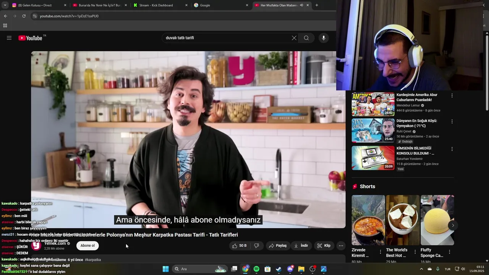Go back with browser back arrow
Image resolution: width=489 pixels, height=275 pixels.
coord(5,16)
